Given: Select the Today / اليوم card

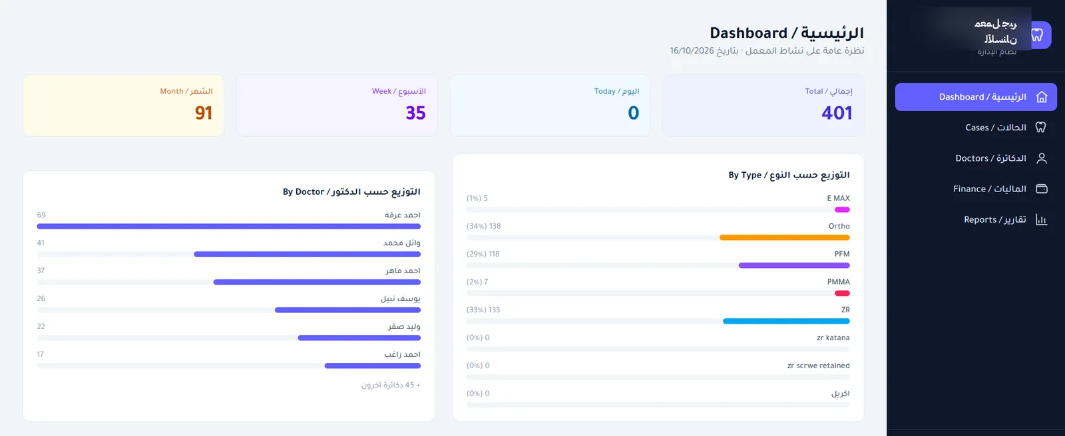Looking at the screenshot, I should point(550,105).
